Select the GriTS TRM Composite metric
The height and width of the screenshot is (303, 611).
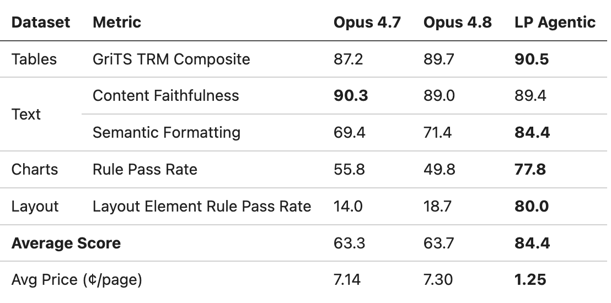[171, 59]
